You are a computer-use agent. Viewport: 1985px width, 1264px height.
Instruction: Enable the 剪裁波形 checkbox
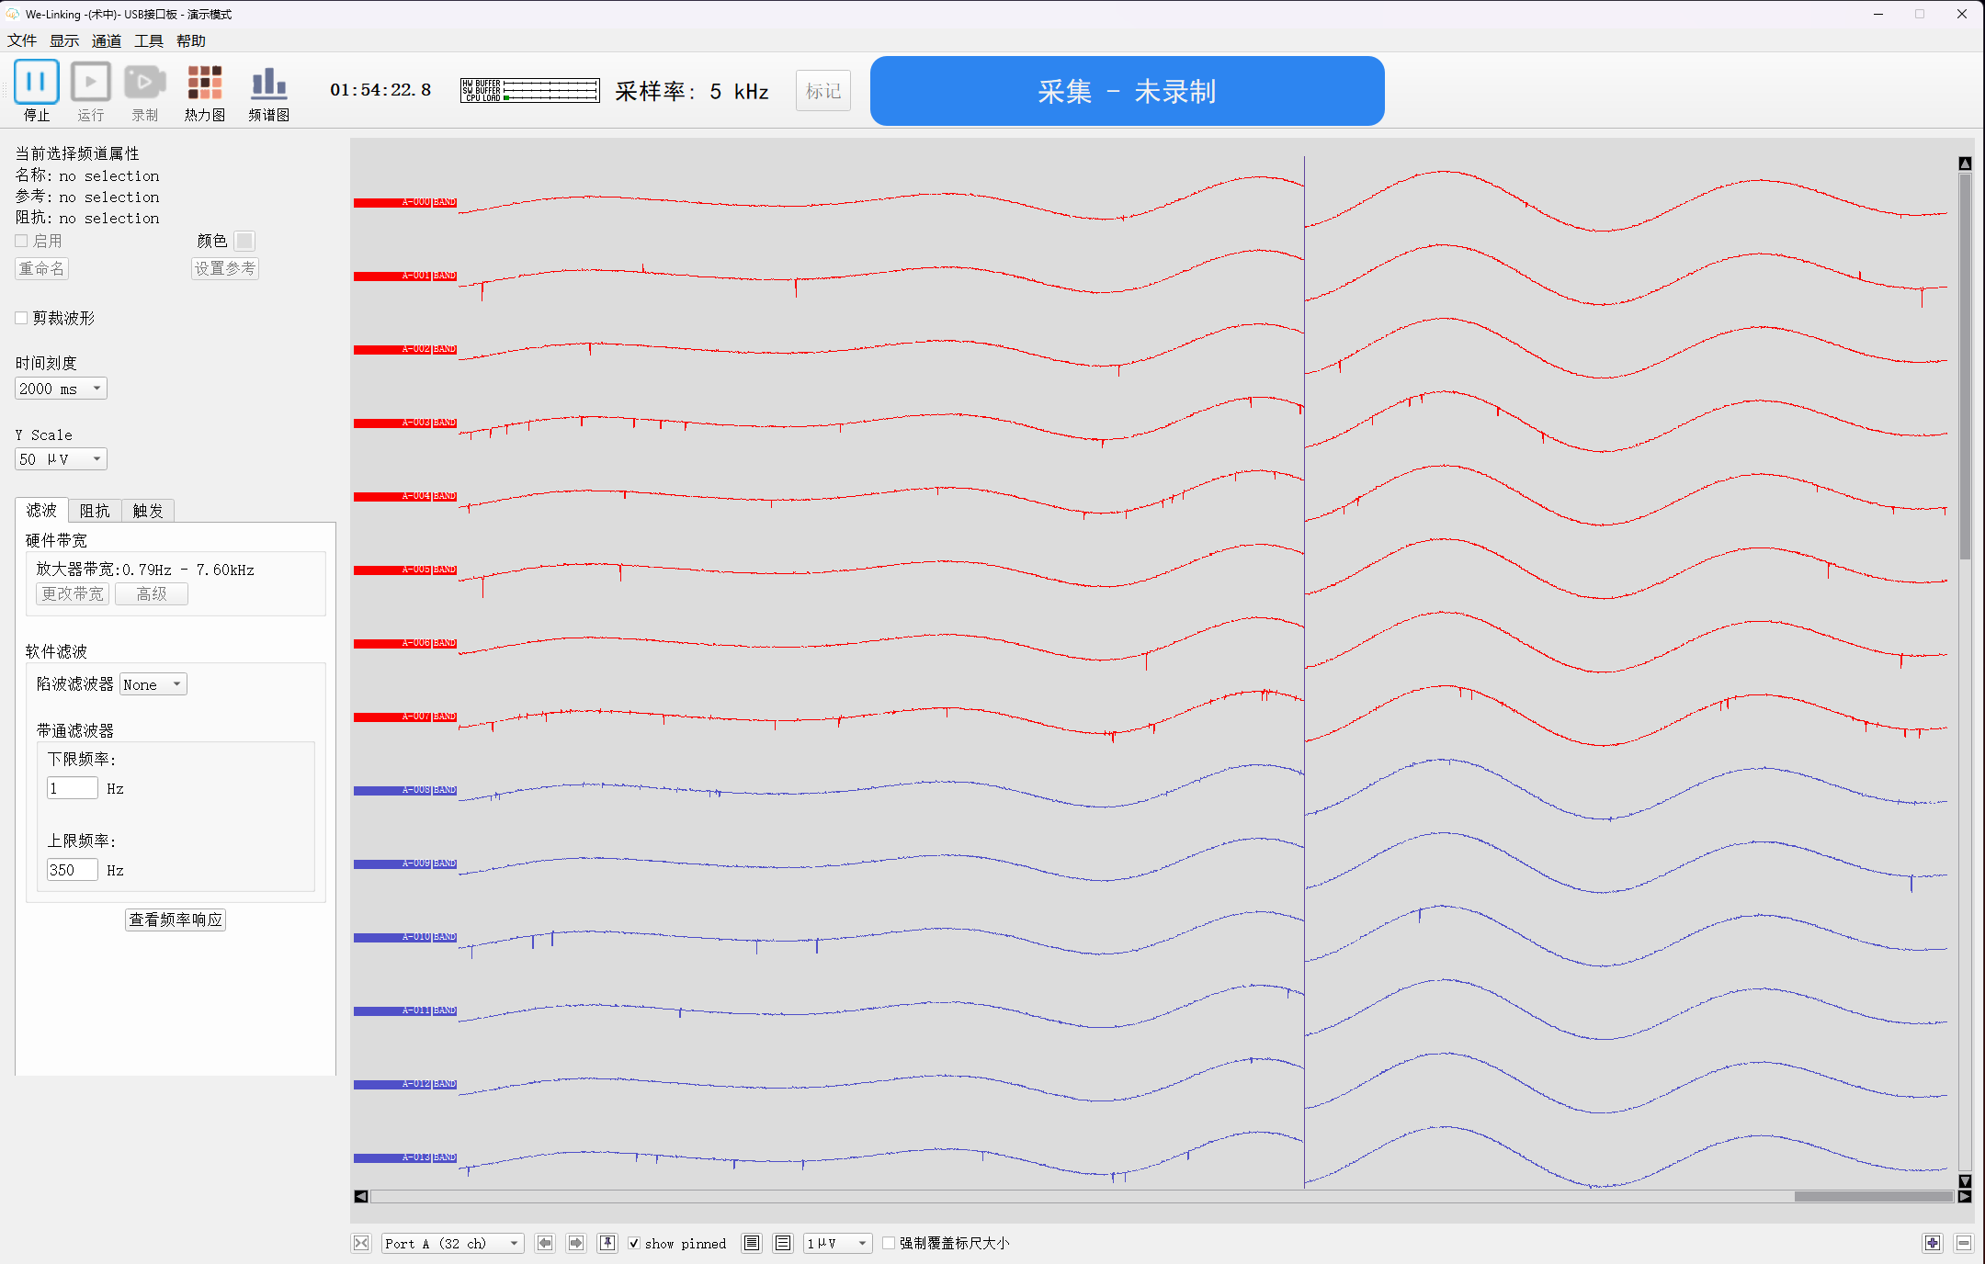pos(21,318)
